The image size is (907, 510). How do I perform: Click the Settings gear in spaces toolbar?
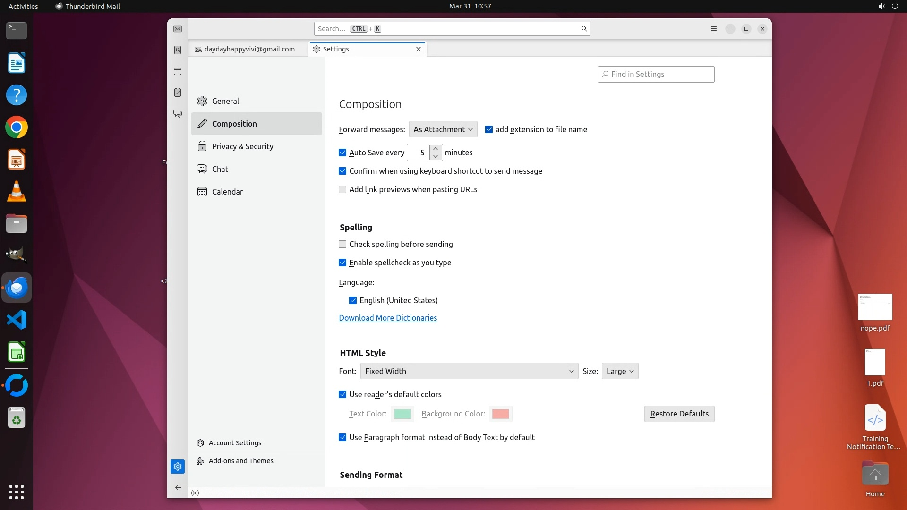point(178,467)
